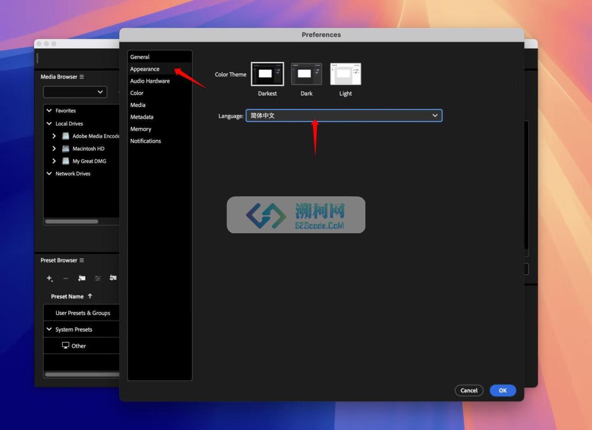Image resolution: width=592 pixels, height=430 pixels.
Task: Switch to the Memory preferences tab
Action: [x=160, y=129]
